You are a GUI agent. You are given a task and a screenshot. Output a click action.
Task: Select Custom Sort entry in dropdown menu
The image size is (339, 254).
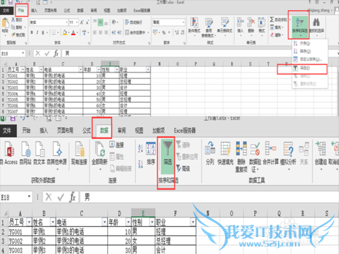(x=310, y=60)
